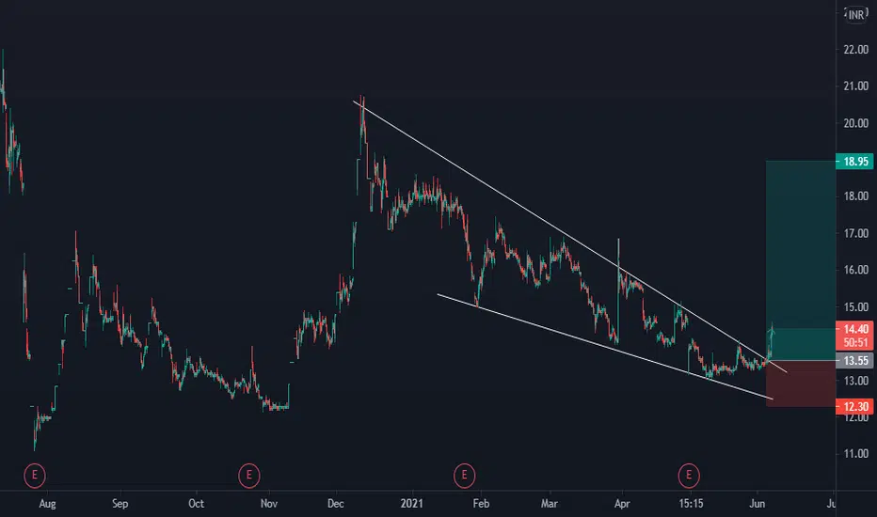Viewport: 877px width, 517px height.
Task: Click the 17.00 price axis label
Action: coord(855,233)
